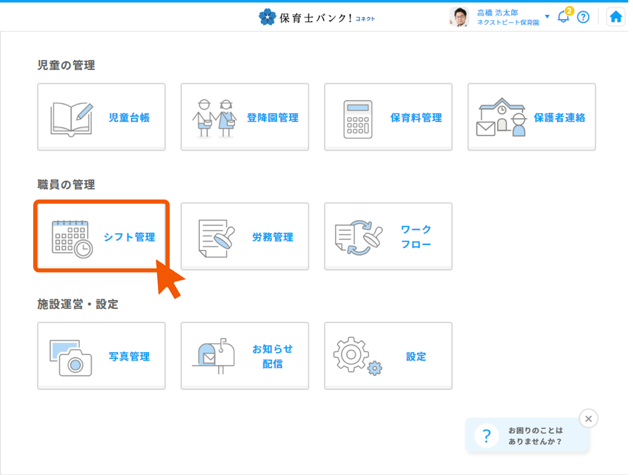Dismiss the help popup with X button
Viewport: 633px width, 475px height.
coord(588,419)
